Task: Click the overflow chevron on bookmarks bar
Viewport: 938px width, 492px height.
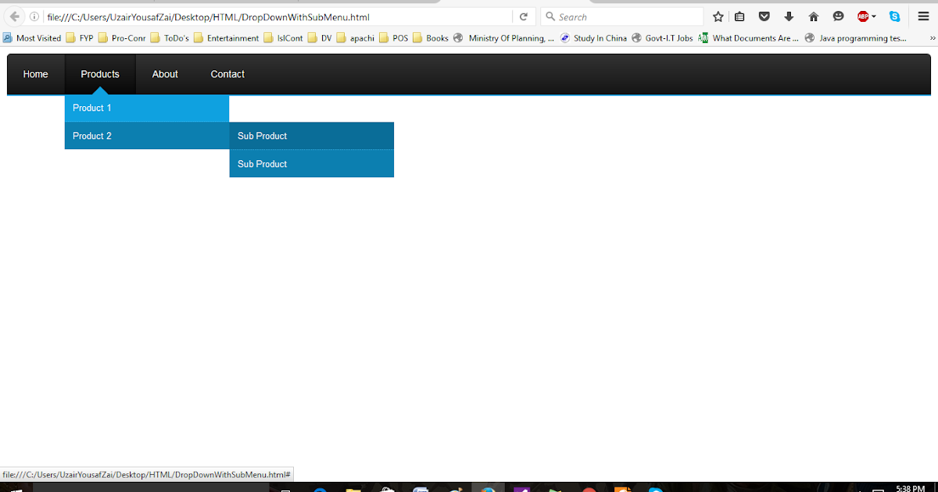Action: [x=931, y=37]
